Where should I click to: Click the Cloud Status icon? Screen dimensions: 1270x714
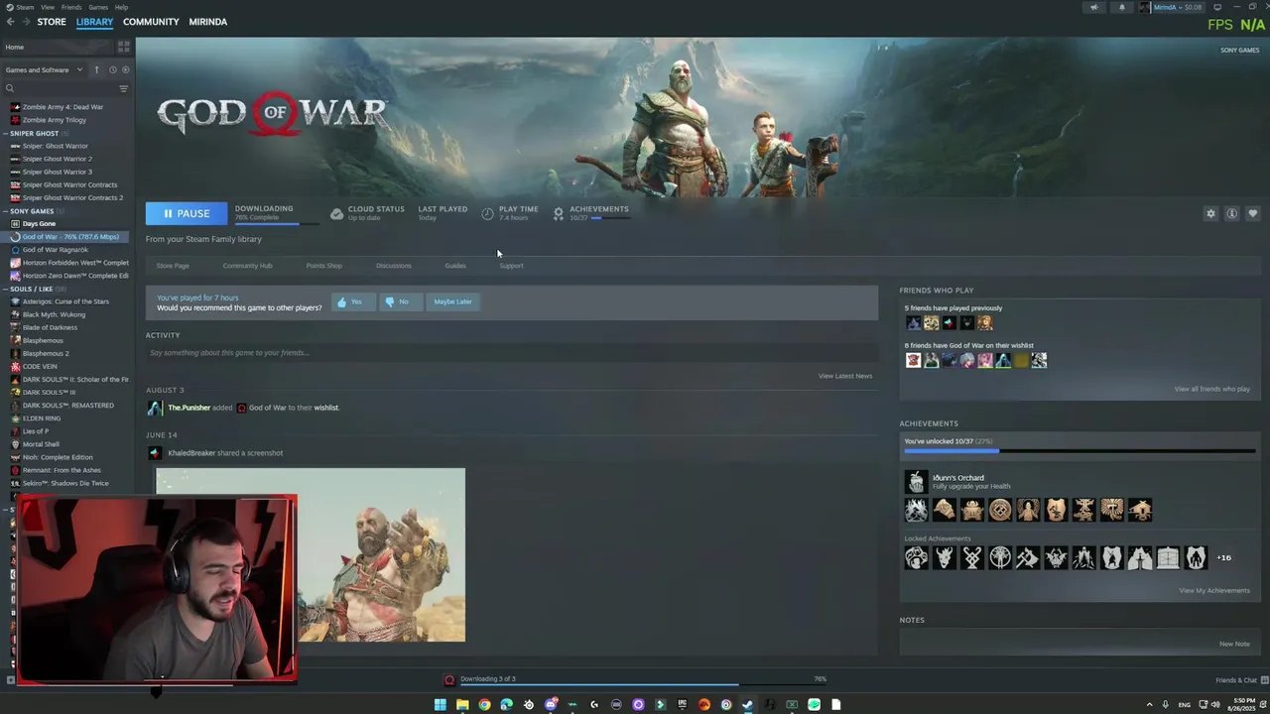tap(336, 213)
